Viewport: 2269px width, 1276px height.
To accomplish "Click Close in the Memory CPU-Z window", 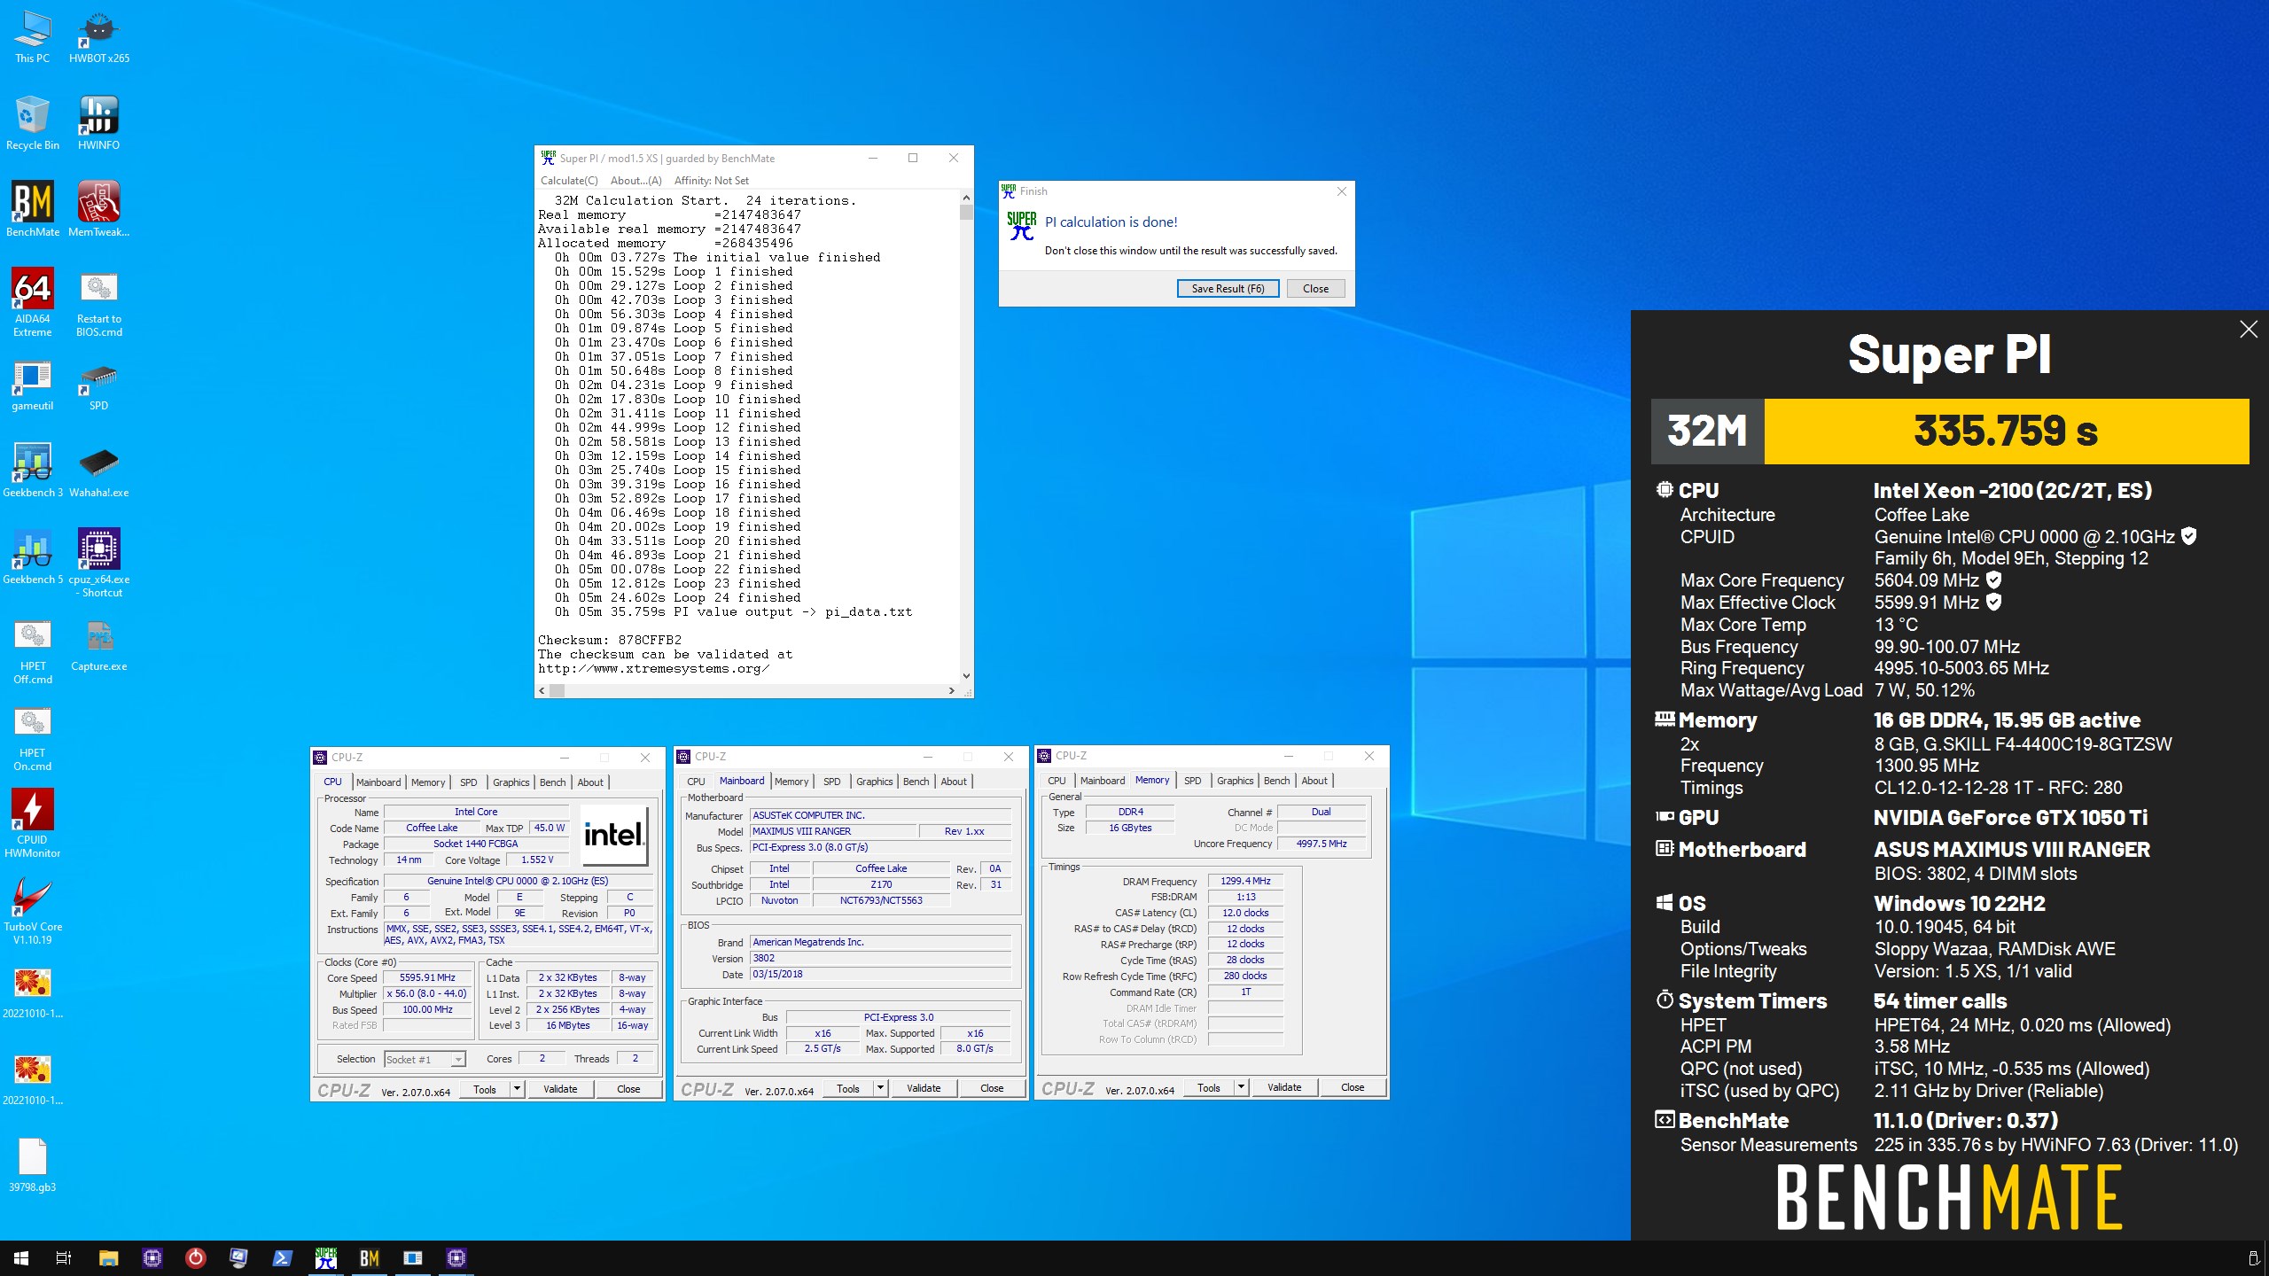I will (1353, 1087).
